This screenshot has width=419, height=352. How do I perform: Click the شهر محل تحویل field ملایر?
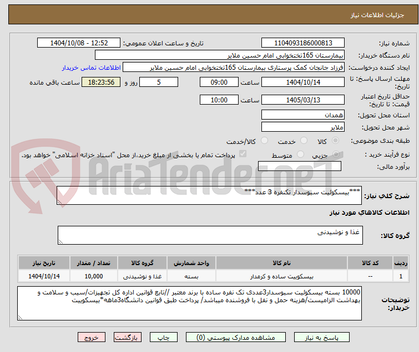pyautogui.click(x=303, y=127)
